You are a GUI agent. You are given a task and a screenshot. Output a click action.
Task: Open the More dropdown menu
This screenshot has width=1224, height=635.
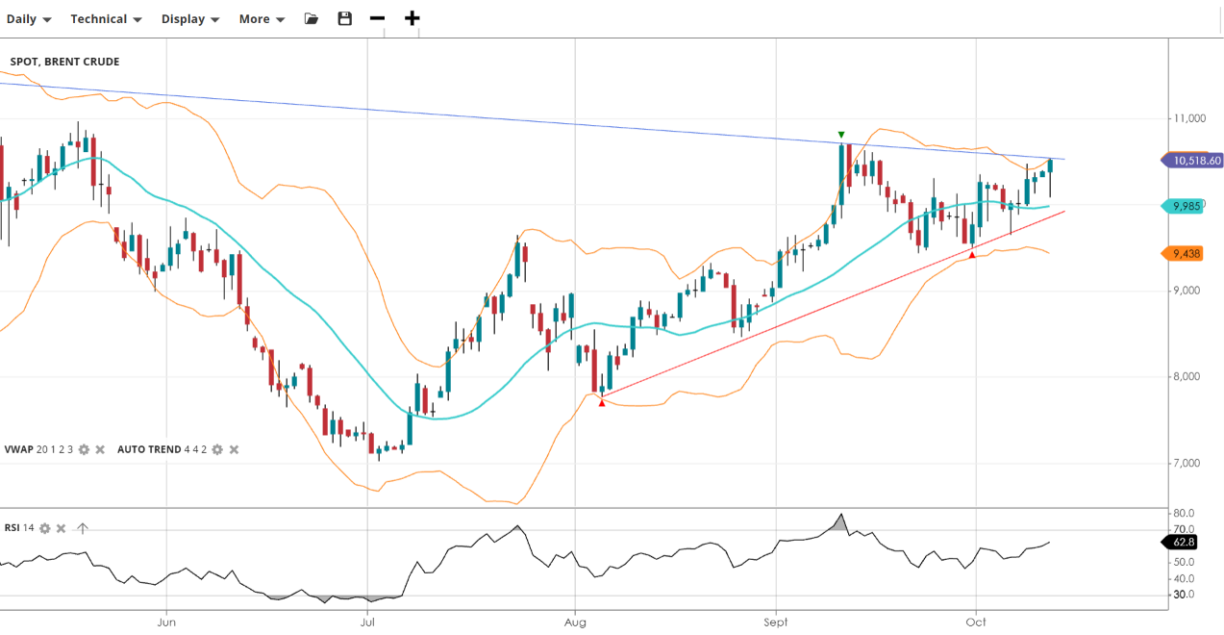262,19
